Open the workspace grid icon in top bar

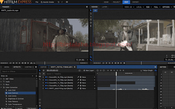67,2
